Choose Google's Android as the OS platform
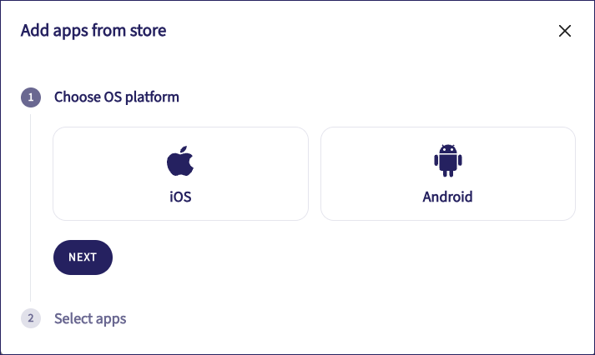595x355 pixels. (447, 173)
